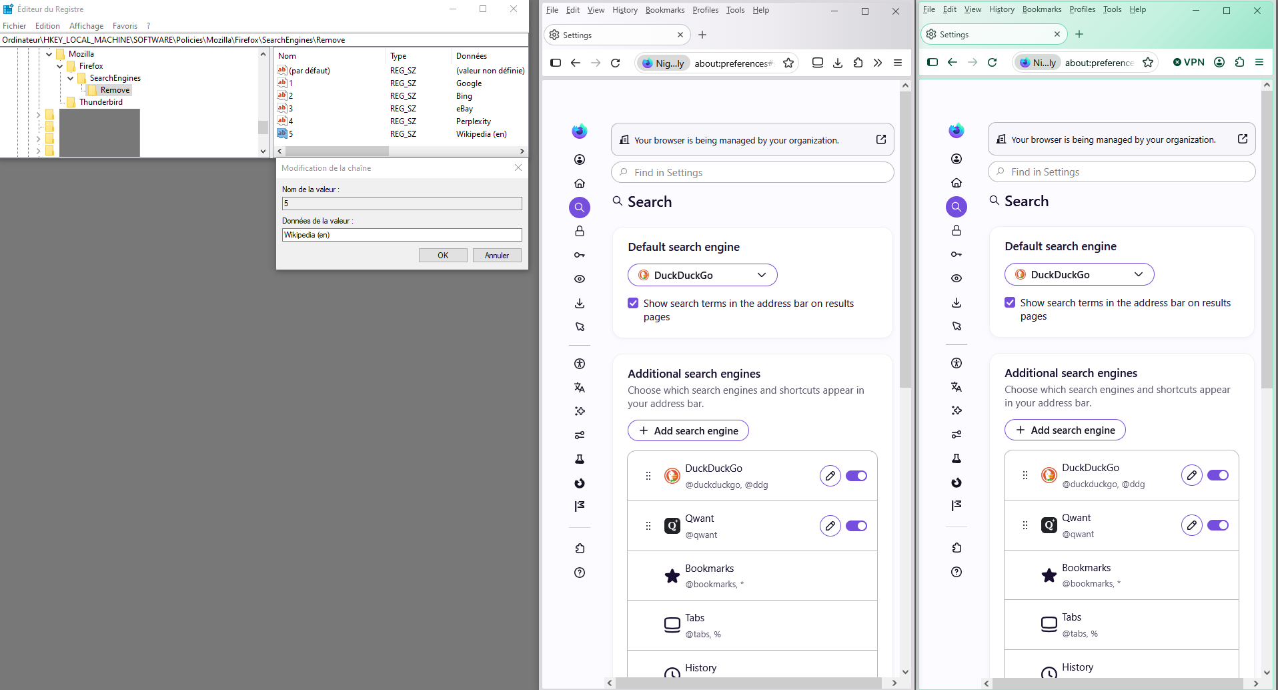Open extensions puzzle icon in middle Firefox settings sidebar
The height and width of the screenshot is (690, 1278).
(x=580, y=549)
